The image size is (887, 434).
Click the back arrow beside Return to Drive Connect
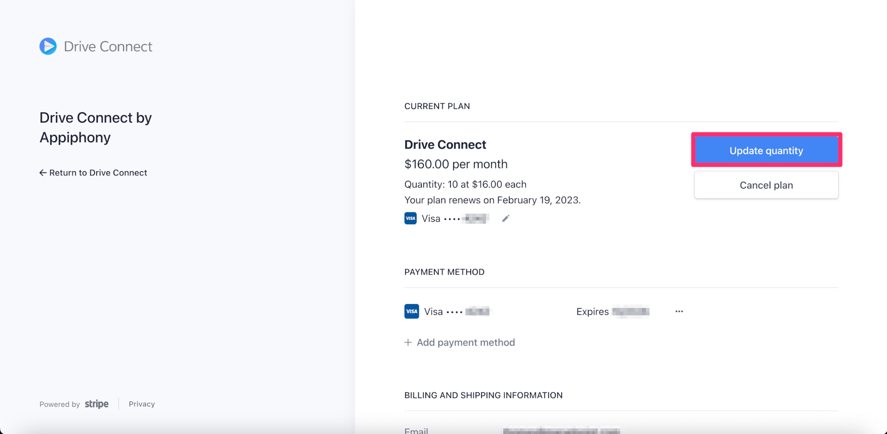tap(43, 173)
